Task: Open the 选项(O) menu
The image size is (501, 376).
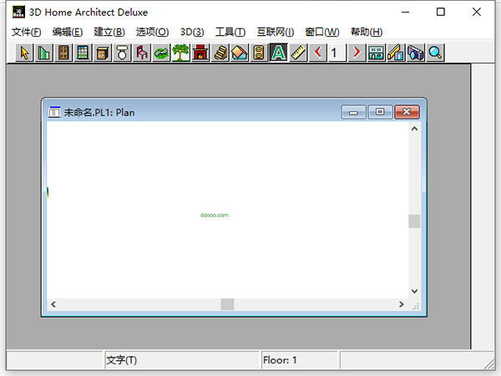Action: coord(152,32)
